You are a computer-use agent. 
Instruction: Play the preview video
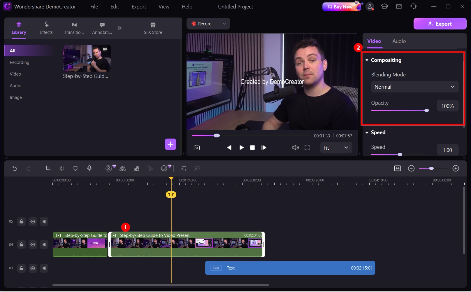pos(242,148)
